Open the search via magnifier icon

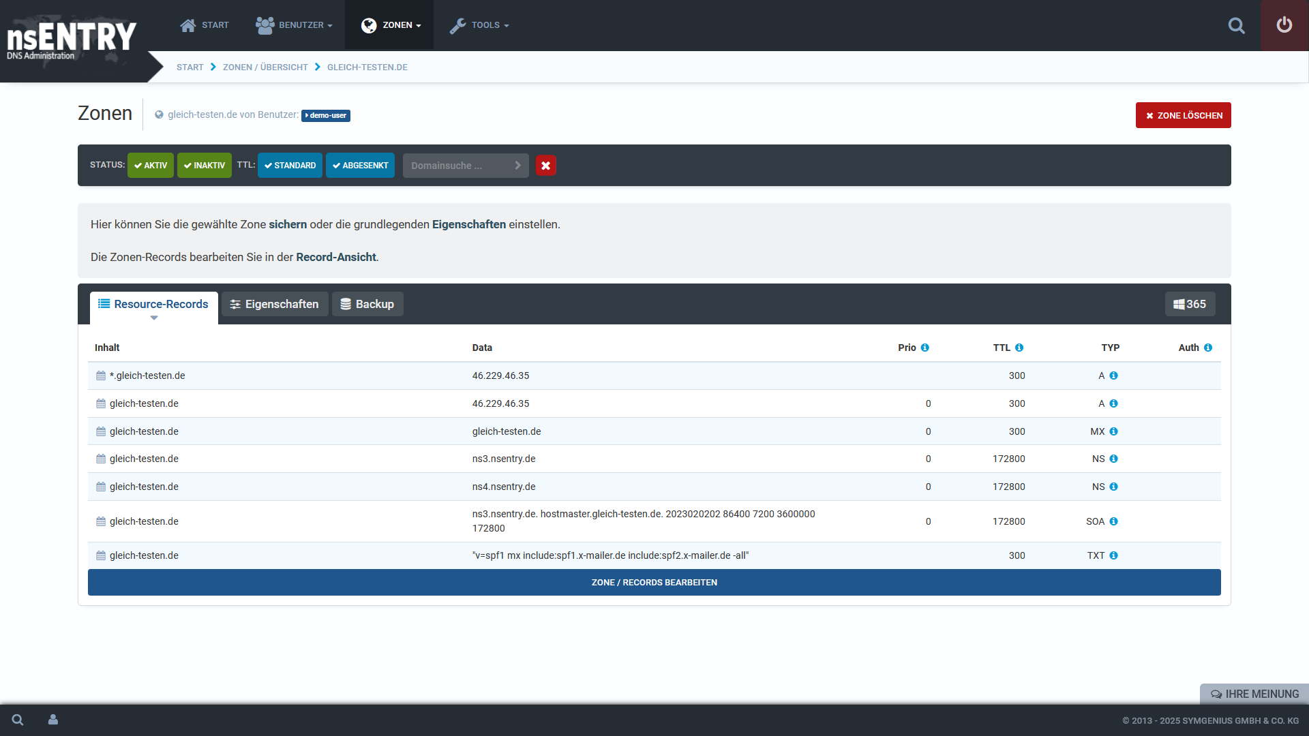[1237, 25]
